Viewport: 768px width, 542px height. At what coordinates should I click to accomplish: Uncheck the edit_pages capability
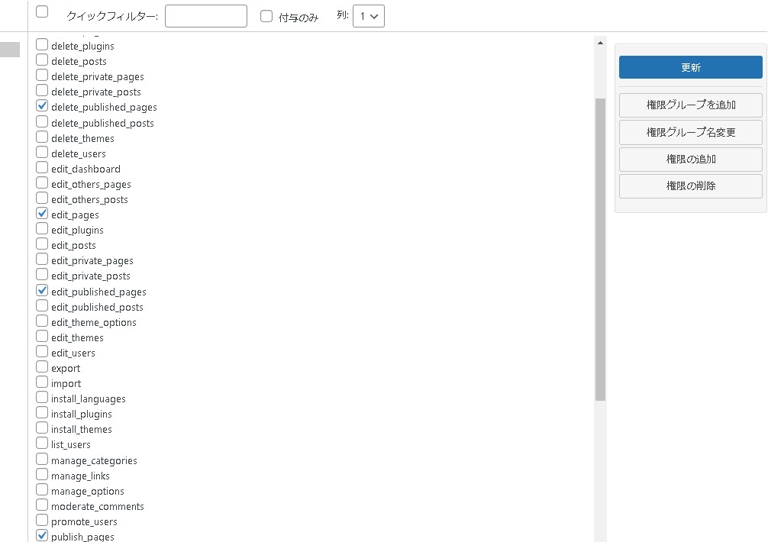coord(42,214)
